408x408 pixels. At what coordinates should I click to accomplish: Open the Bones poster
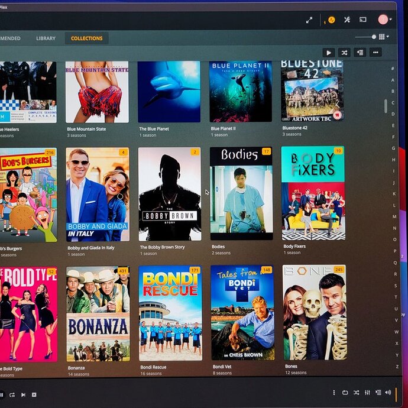315,312
